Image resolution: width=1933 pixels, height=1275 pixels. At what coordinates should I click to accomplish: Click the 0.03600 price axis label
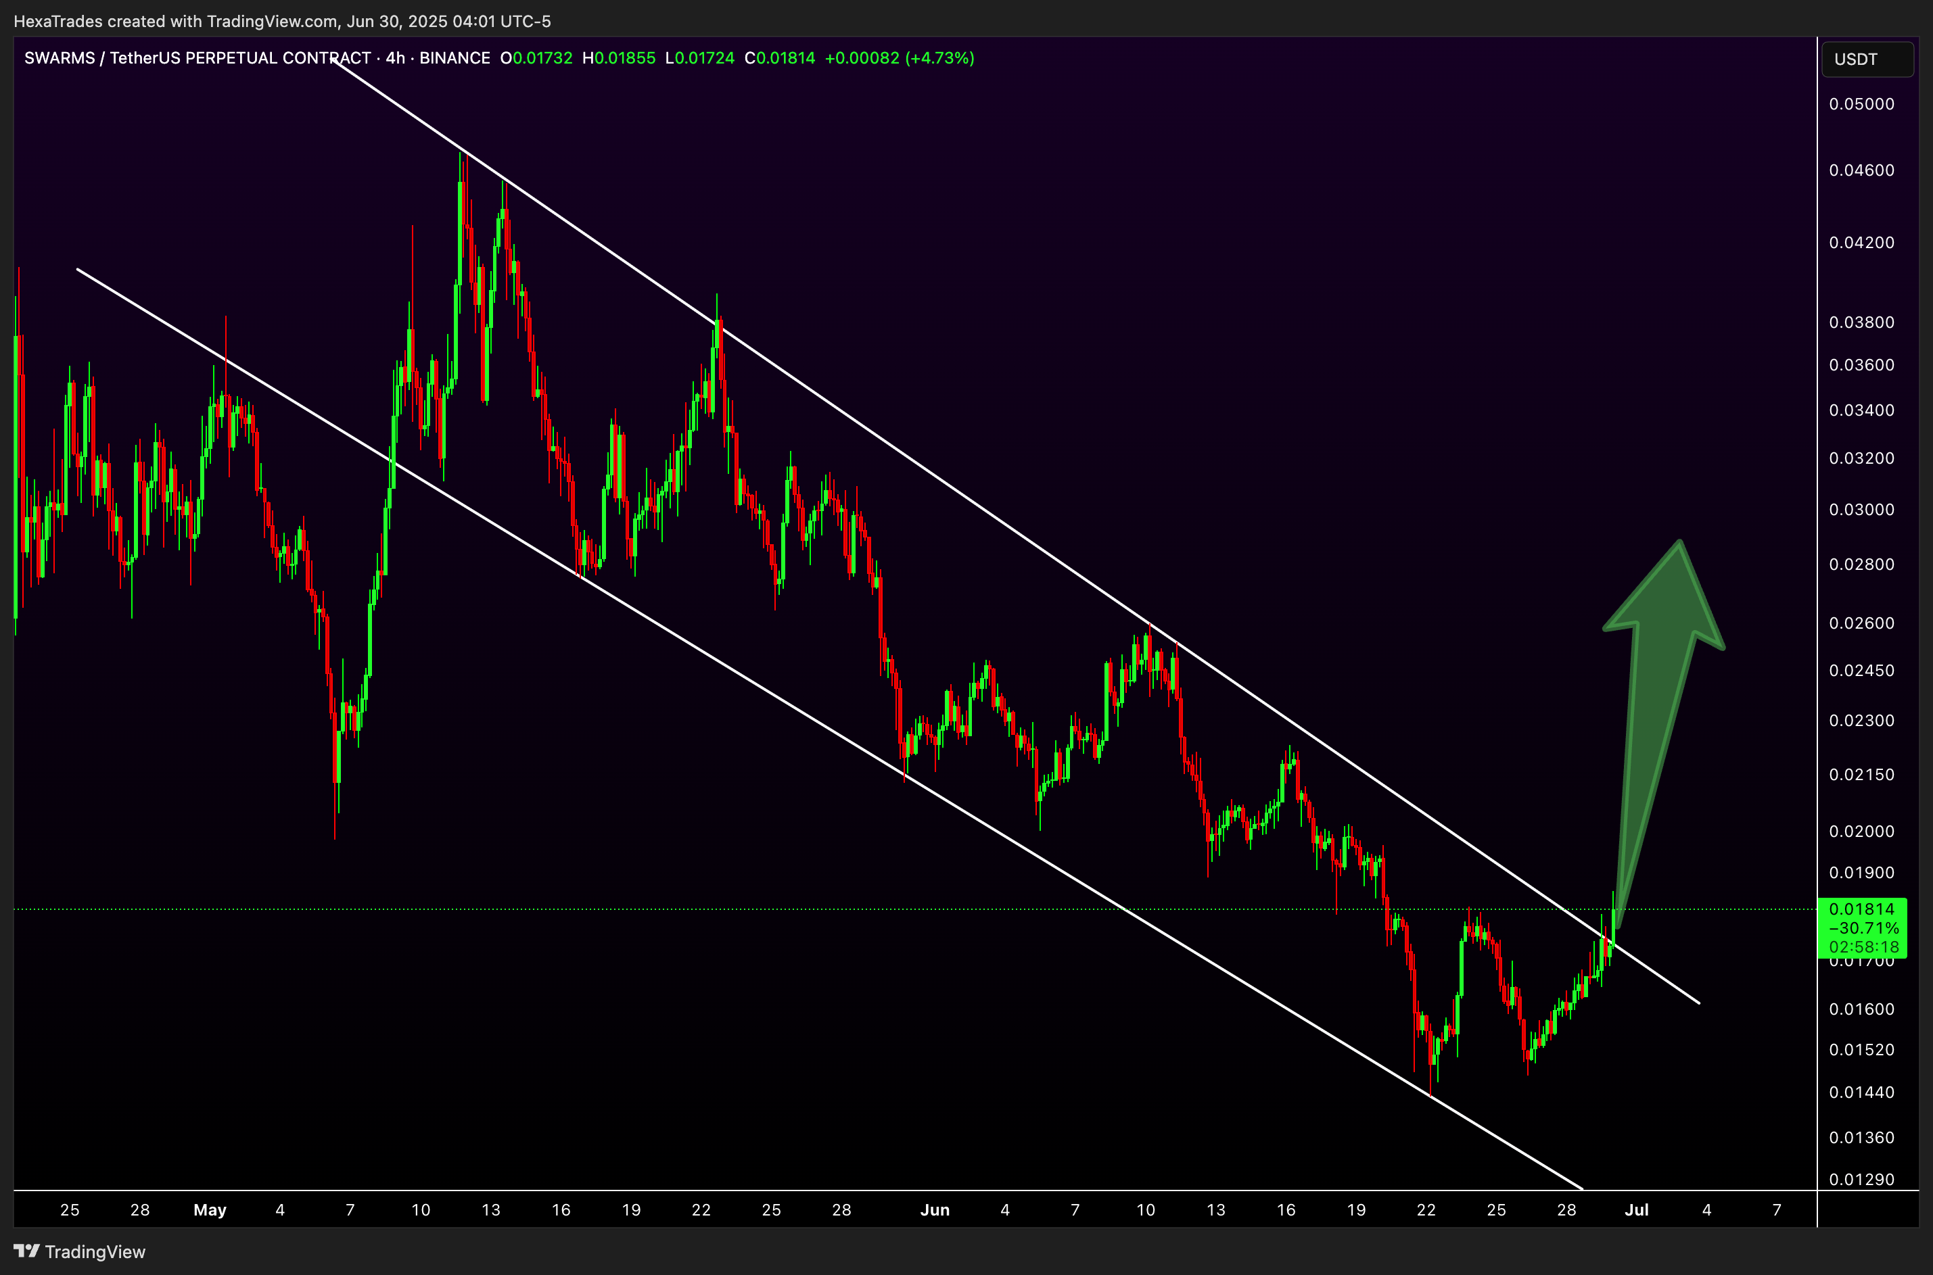pyautogui.click(x=1861, y=364)
